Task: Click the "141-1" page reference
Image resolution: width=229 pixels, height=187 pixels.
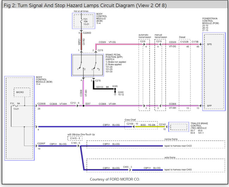Action: [201, 133]
